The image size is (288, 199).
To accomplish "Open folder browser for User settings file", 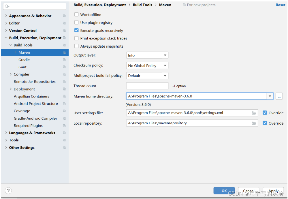I will [254, 113].
